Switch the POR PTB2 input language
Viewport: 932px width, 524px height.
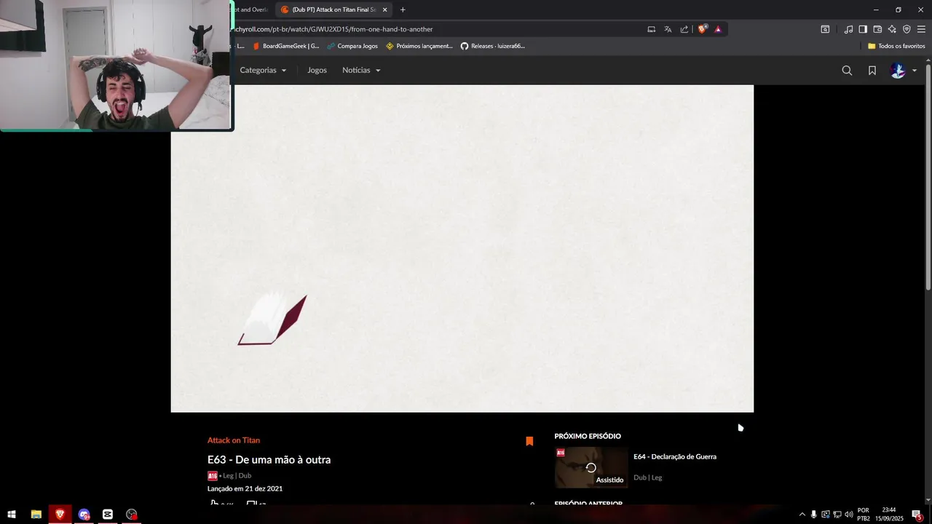click(864, 515)
